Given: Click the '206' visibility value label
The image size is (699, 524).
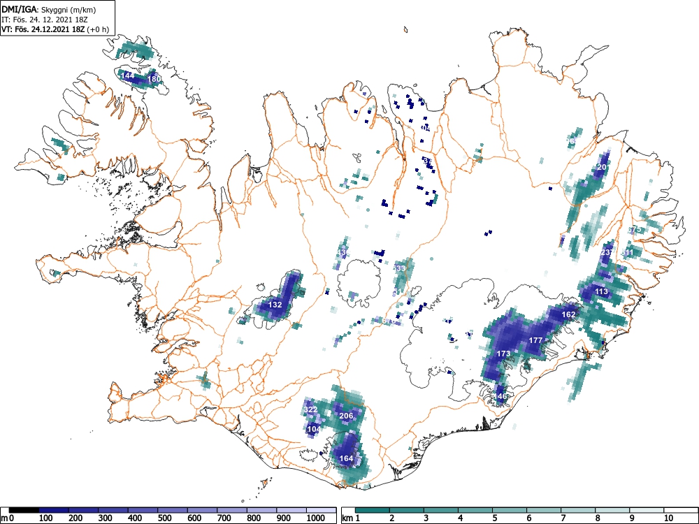Looking at the screenshot, I should tap(346, 416).
